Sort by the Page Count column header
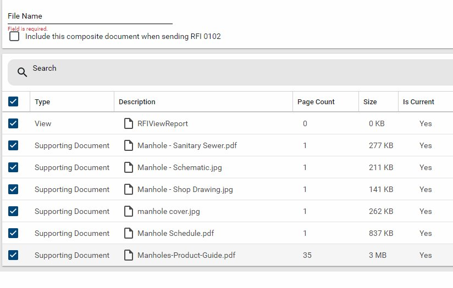The height and width of the screenshot is (288, 453). [x=316, y=101]
